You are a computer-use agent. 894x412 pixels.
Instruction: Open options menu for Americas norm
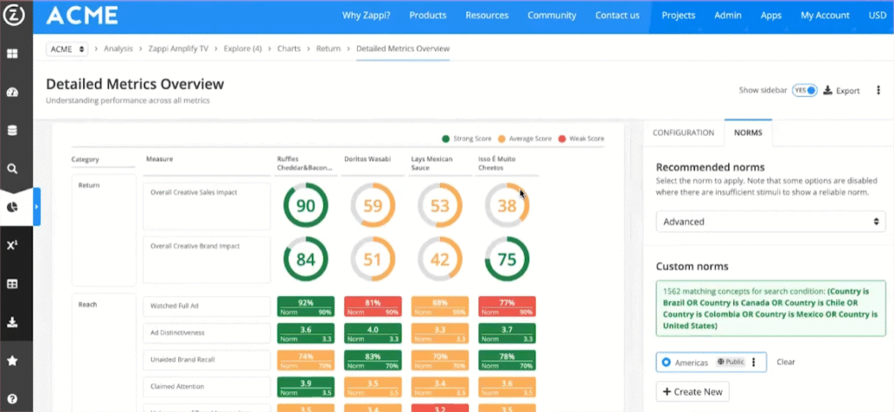pyautogui.click(x=753, y=361)
